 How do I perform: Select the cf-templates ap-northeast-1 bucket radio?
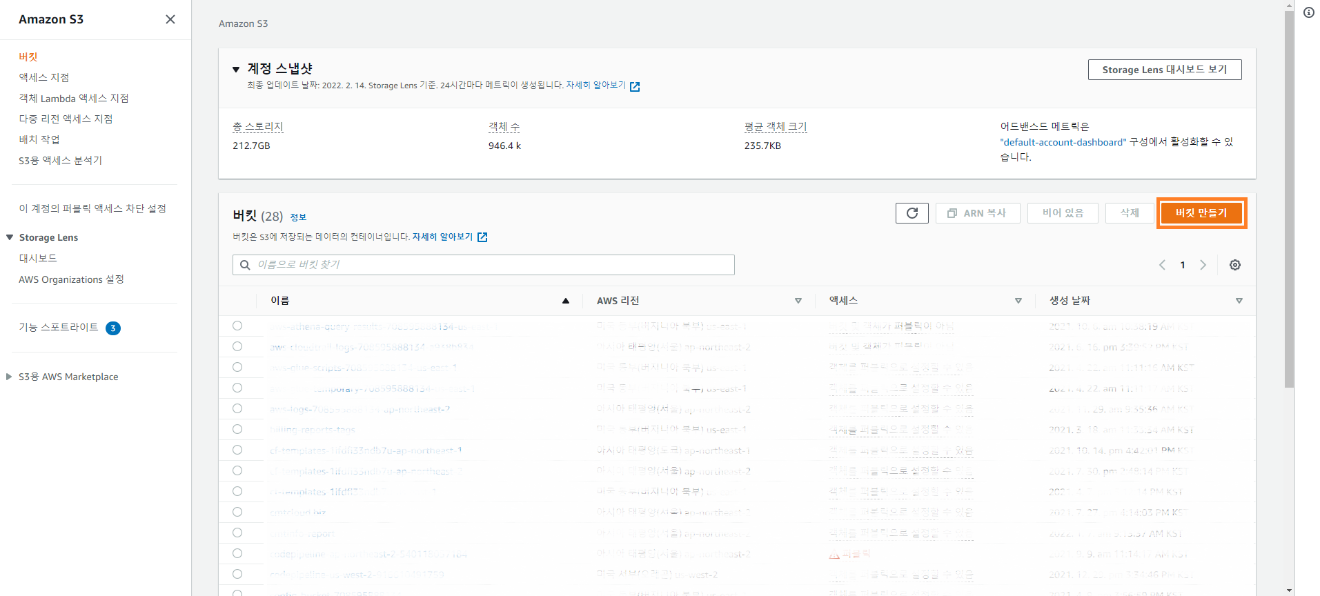click(x=237, y=450)
